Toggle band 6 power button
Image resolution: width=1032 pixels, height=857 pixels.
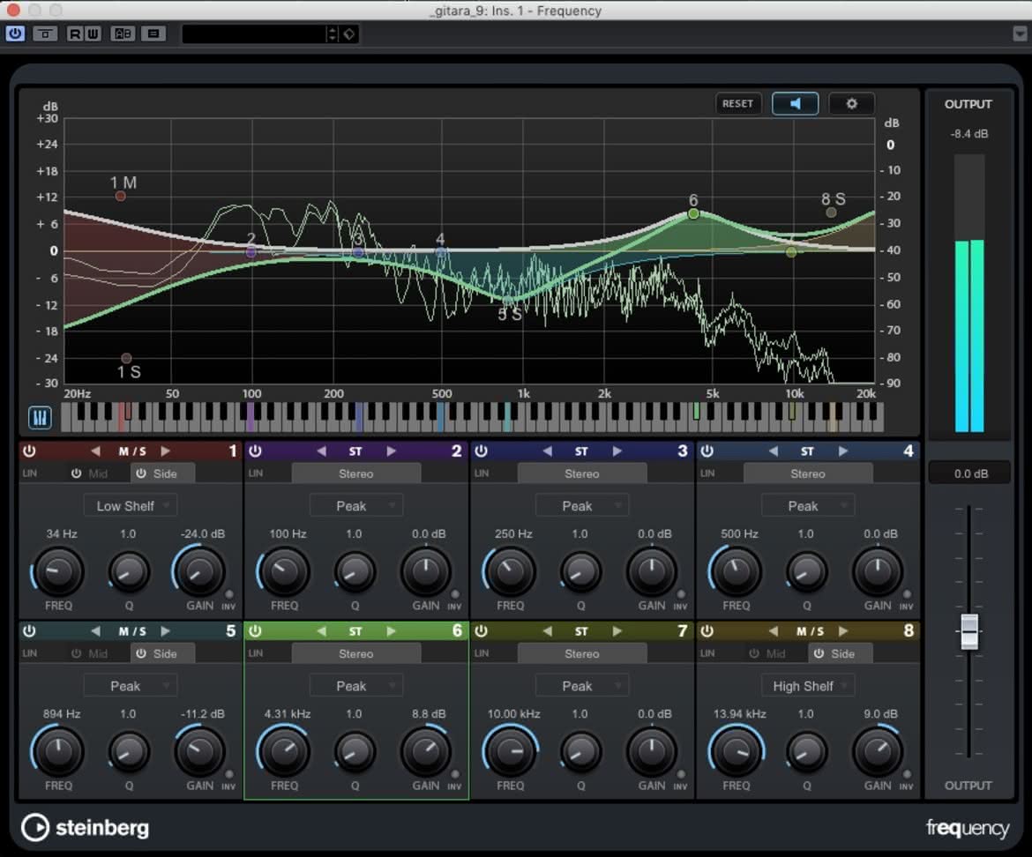(256, 631)
